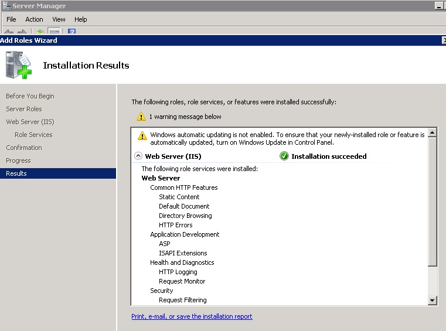This screenshot has height=331, width=446.
Task: Click the 'Installation succeeded' status text
Action: click(329, 156)
